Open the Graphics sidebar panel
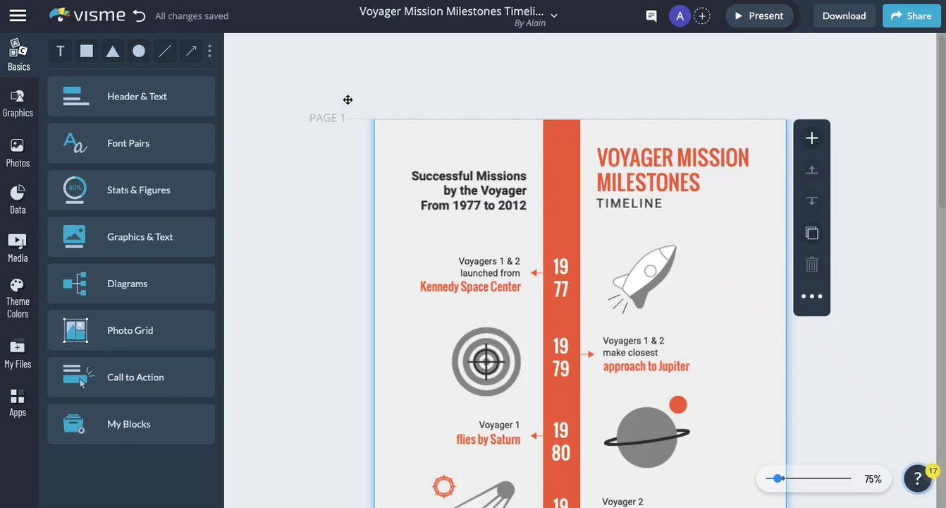946x508 pixels. click(x=18, y=103)
